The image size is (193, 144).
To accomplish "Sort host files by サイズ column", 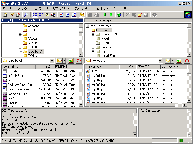I will (128, 67).
